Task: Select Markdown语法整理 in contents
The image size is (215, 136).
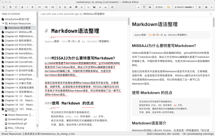Action: point(18,28)
